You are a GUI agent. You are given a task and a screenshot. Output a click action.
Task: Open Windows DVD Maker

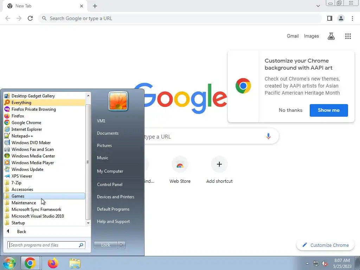[45, 142]
